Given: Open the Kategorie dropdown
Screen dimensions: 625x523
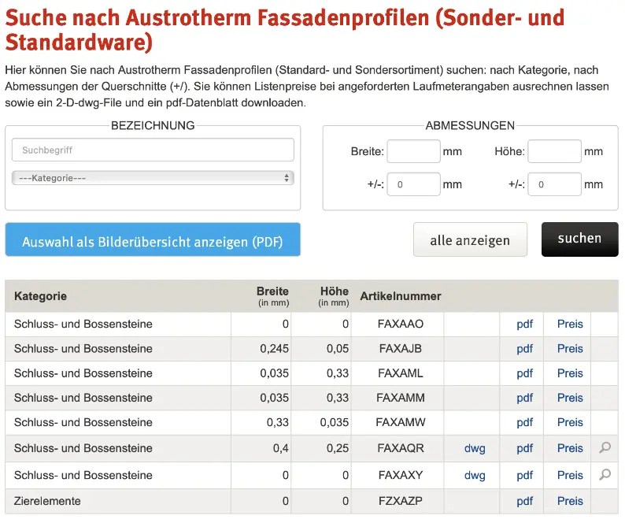Looking at the screenshot, I should click(x=153, y=178).
